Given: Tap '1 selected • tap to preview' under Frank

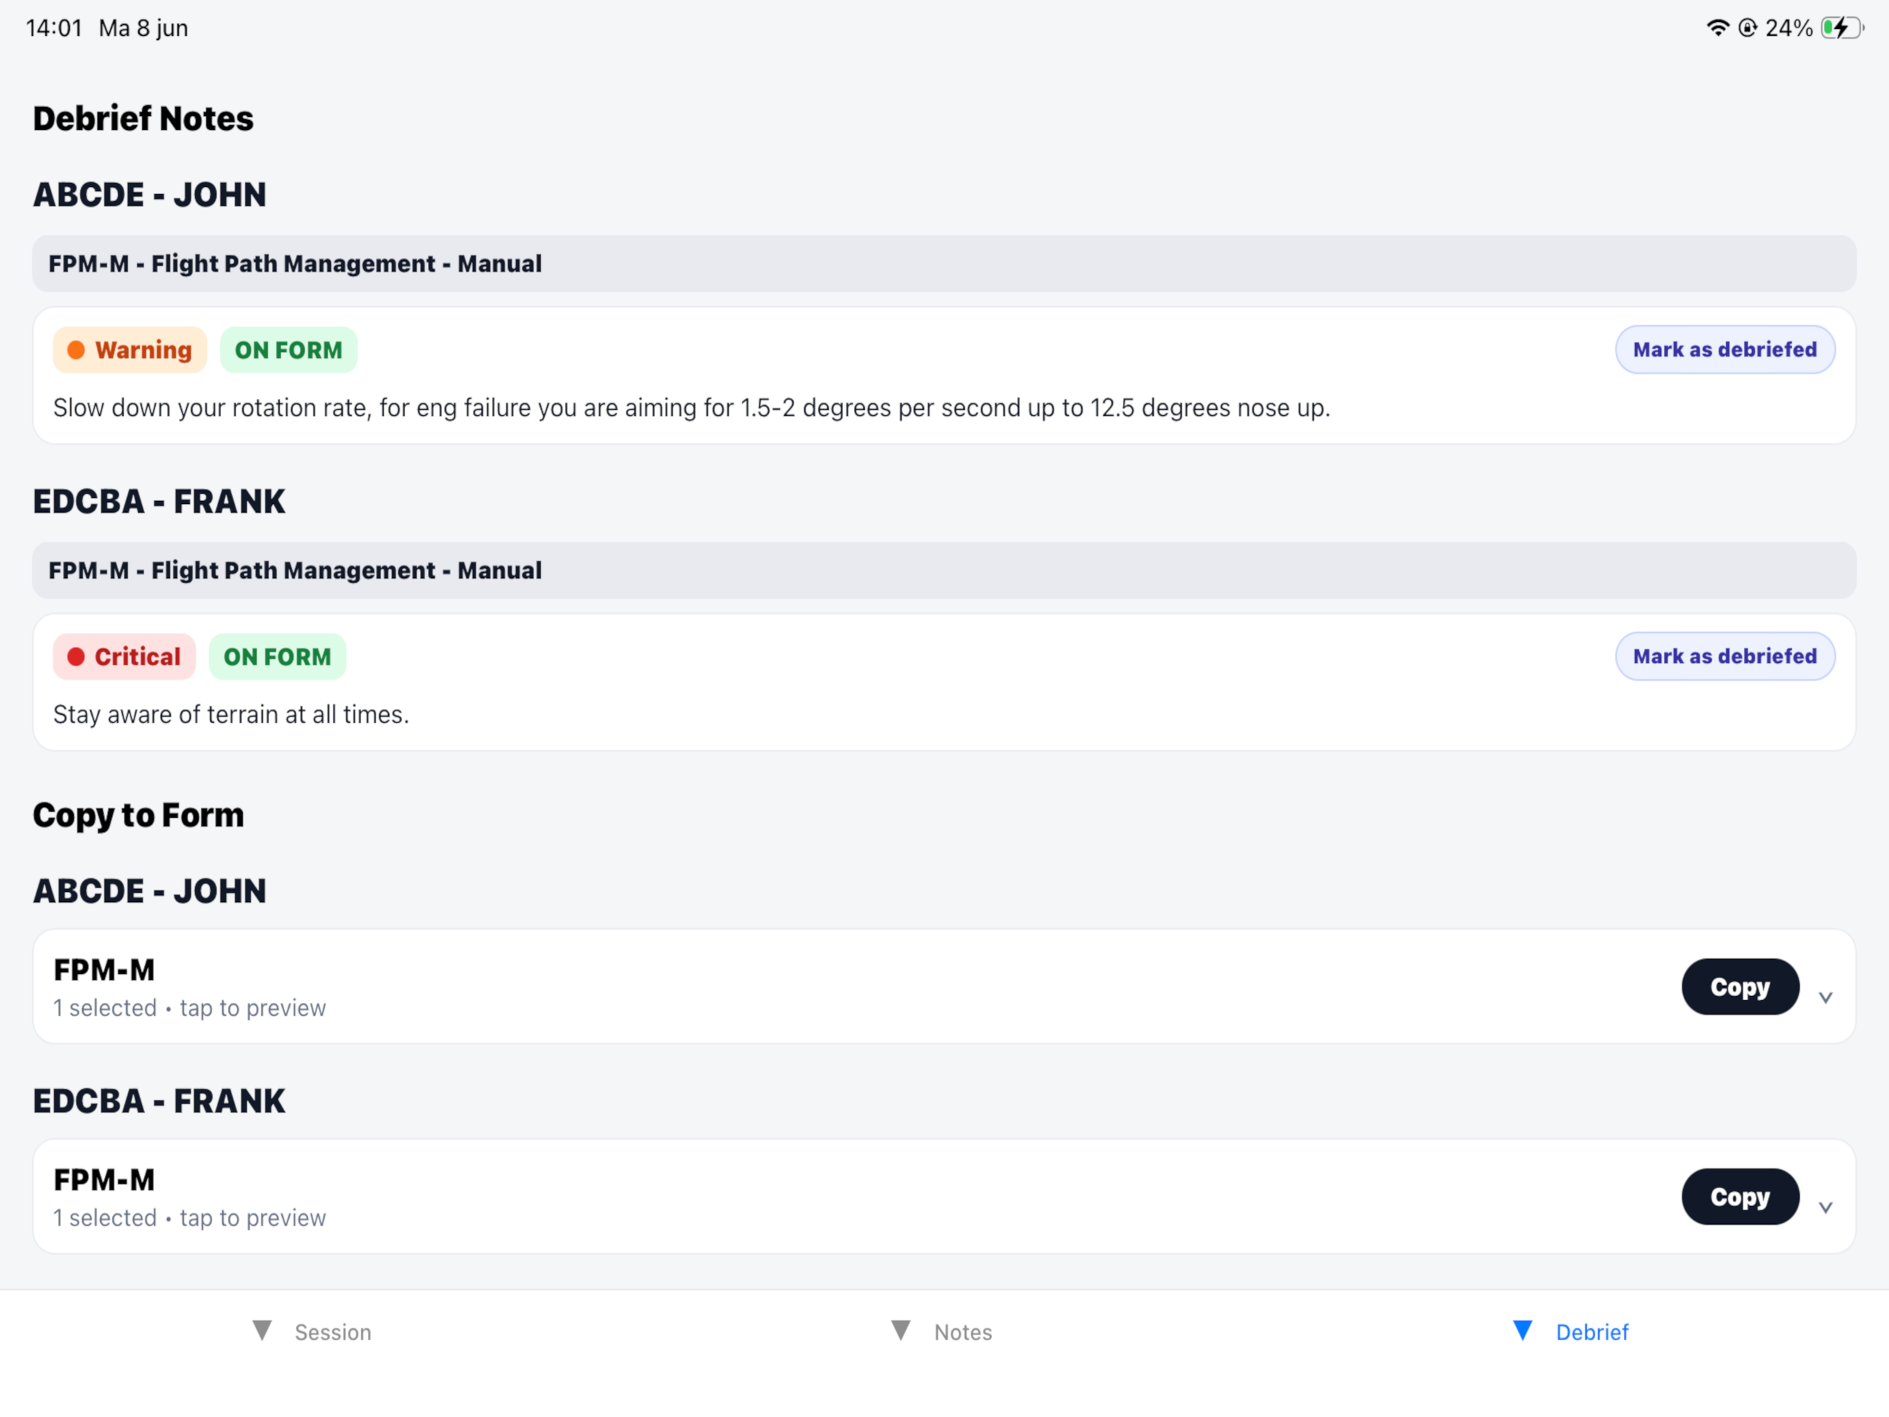Looking at the screenshot, I should coord(189,1219).
